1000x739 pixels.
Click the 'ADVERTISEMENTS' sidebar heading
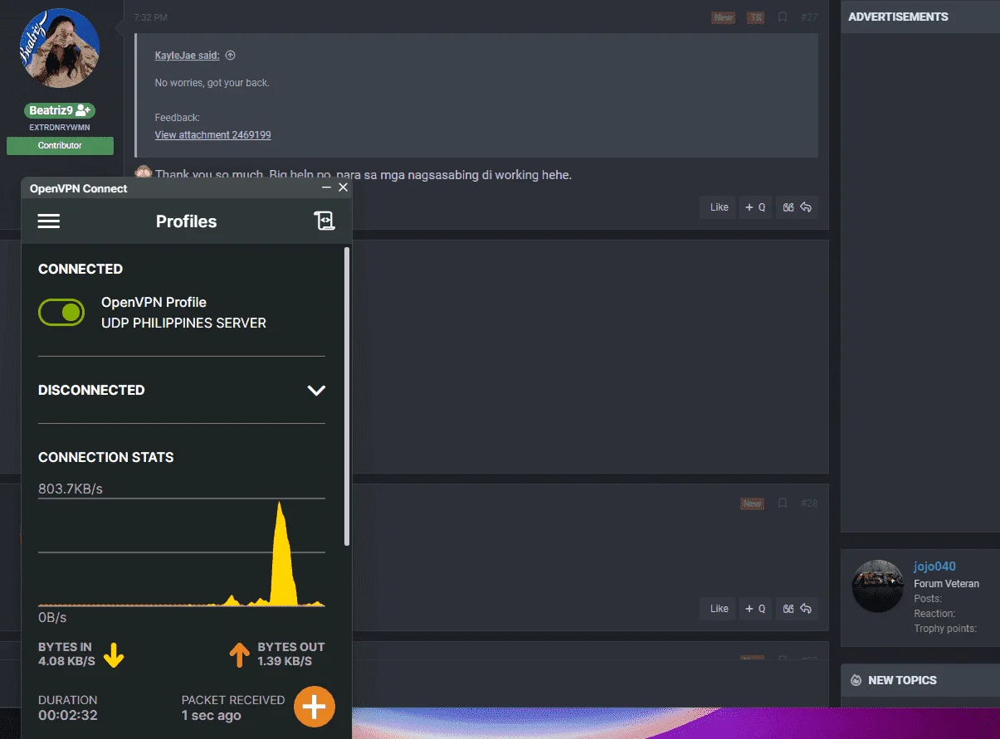898,17
